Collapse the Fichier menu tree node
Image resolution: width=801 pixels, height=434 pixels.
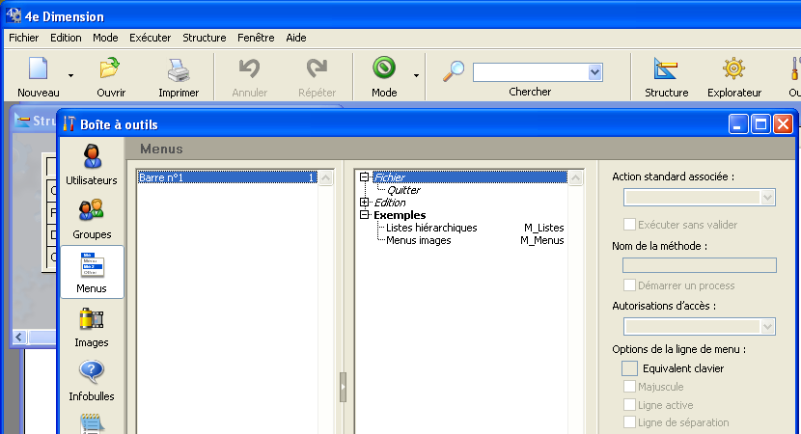click(364, 177)
